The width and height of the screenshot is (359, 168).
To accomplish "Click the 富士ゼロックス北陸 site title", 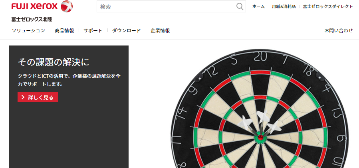I will coord(32,20).
